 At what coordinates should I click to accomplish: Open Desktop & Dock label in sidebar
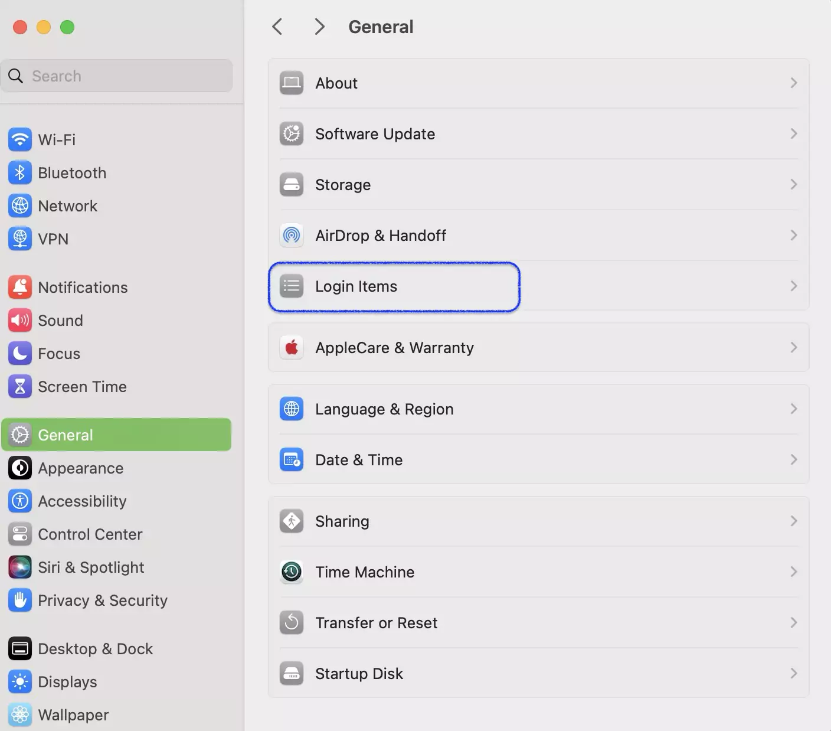[95, 649]
